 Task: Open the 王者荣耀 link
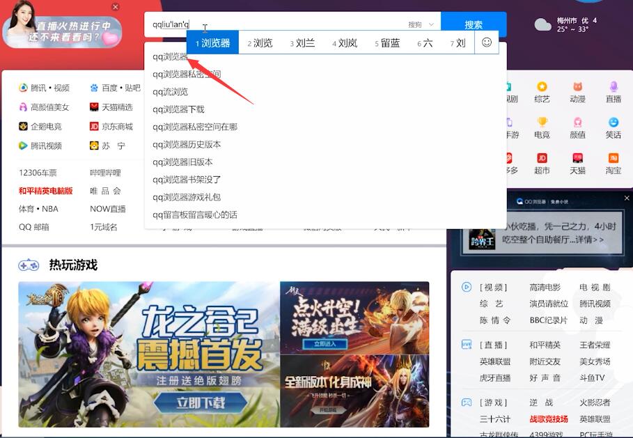point(595,345)
